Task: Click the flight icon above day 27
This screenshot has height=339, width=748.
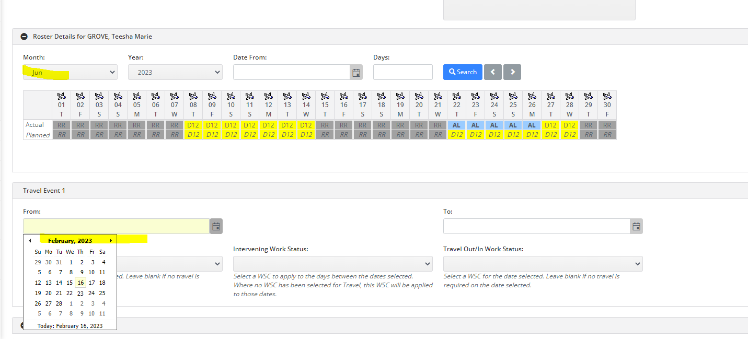Action: 551,96
